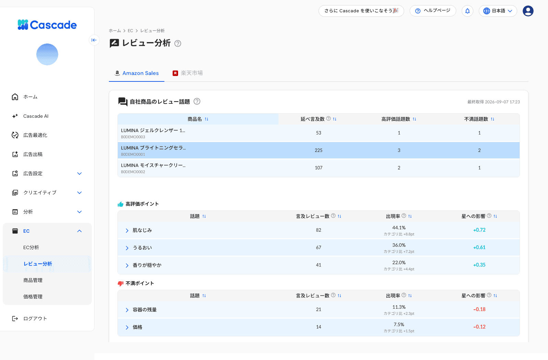Click the ホーム house icon in sidebar

pos(15,97)
